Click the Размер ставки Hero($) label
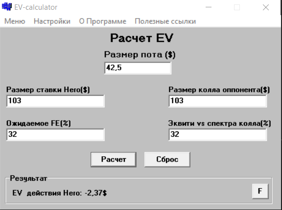Viewport: 282px width, 210px height. pyautogui.click(x=48, y=89)
